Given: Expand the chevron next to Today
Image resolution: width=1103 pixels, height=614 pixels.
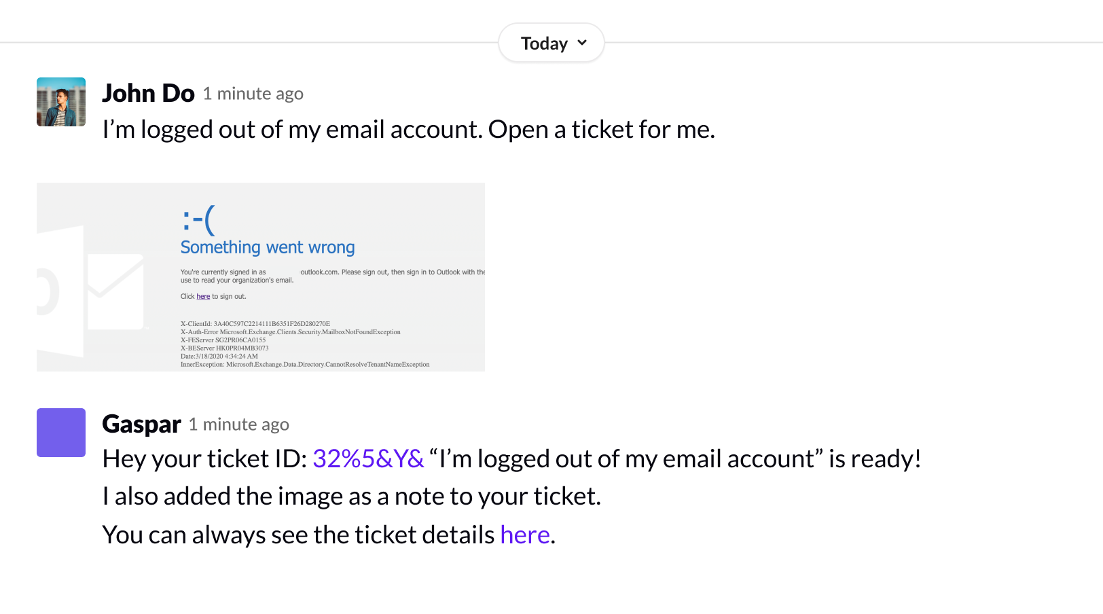Looking at the screenshot, I should (x=582, y=42).
